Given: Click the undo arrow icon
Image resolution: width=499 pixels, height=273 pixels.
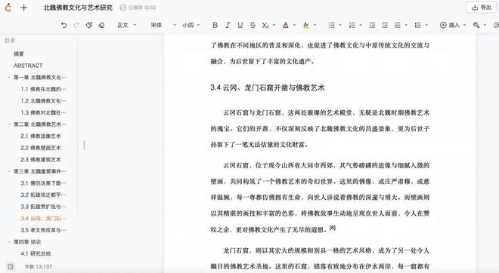Looking at the screenshot, I should (x=64, y=25).
